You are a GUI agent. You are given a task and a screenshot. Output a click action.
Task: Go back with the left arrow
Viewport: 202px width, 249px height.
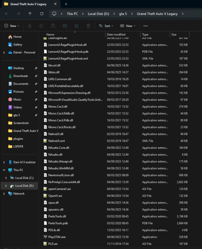(x=7, y=14)
